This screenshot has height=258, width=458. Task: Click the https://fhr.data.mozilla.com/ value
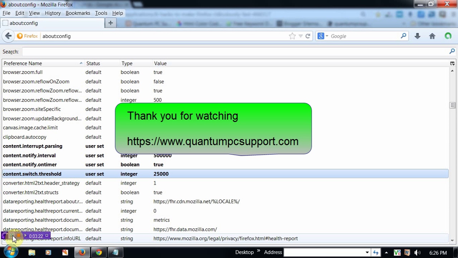tap(185, 229)
